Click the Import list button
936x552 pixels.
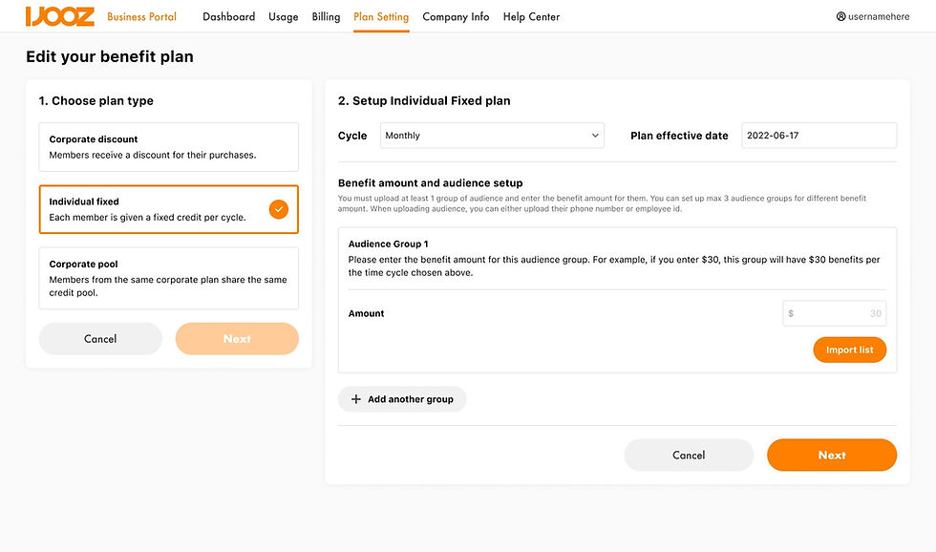[849, 350]
